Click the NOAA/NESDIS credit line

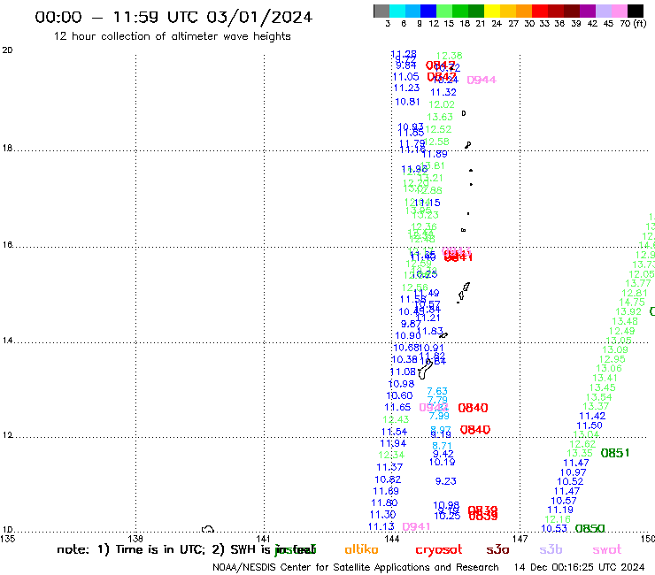click(356, 567)
